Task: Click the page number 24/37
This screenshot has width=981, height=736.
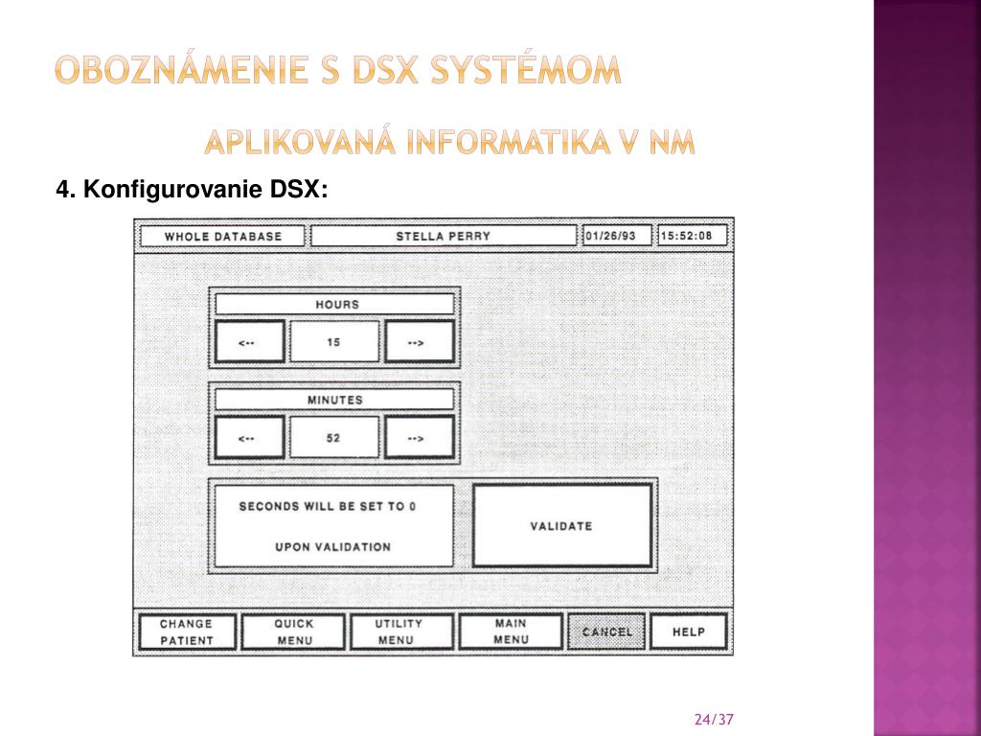Action: 714,719
